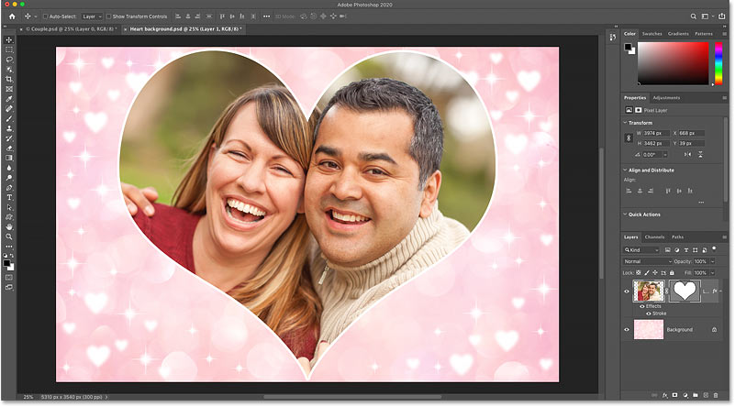The width and height of the screenshot is (735, 407).
Task: Toggle the layer-mask link icon
Action: click(666, 291)
